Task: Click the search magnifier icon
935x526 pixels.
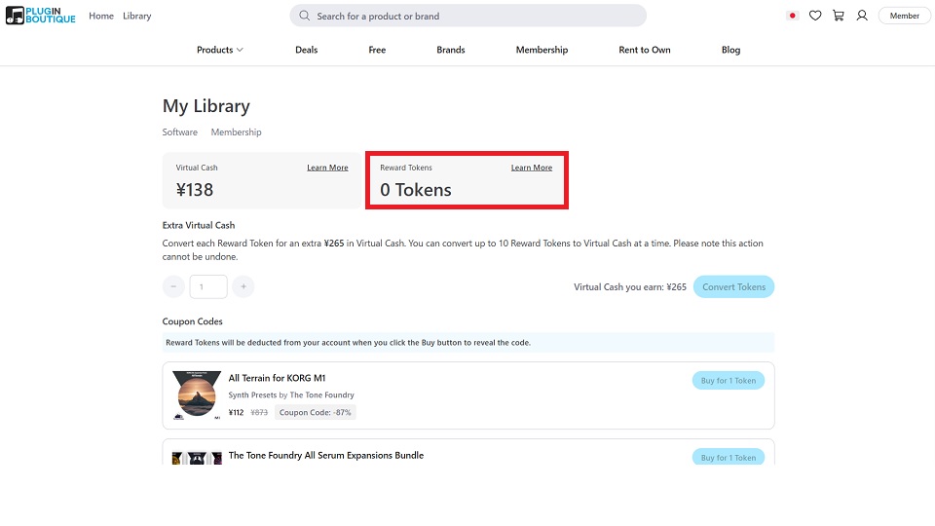Action: pyautogui.click(x=304, y=16)
